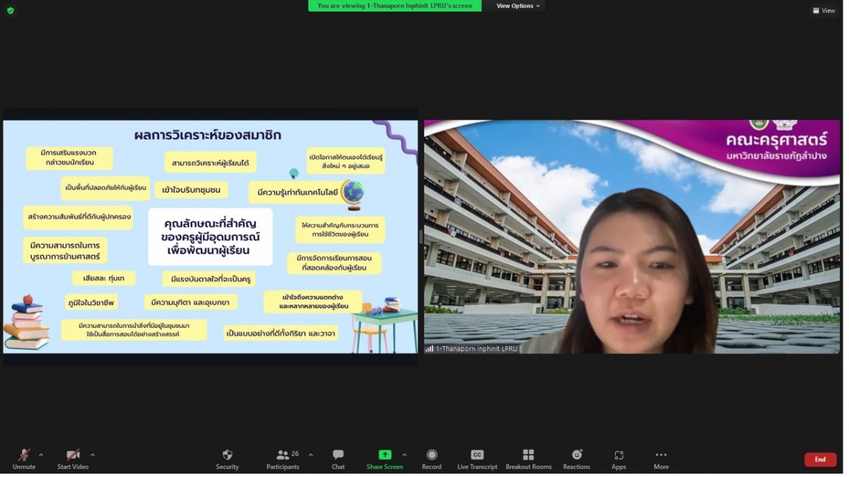Open share options arrow beside Share Screen
The width and height of the screenshot is (849, 477).
tap(405, 455)
